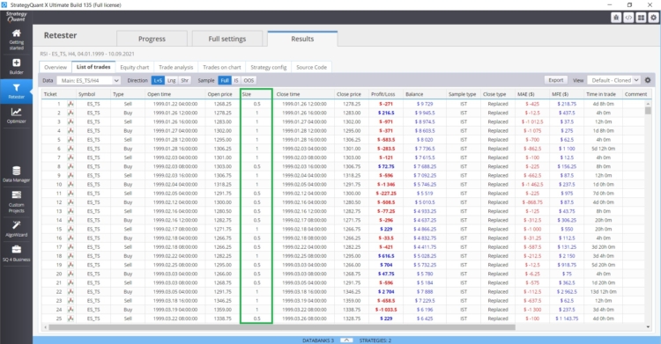
Task: Click chart icon for ticket 22
Action: [71, 292]
